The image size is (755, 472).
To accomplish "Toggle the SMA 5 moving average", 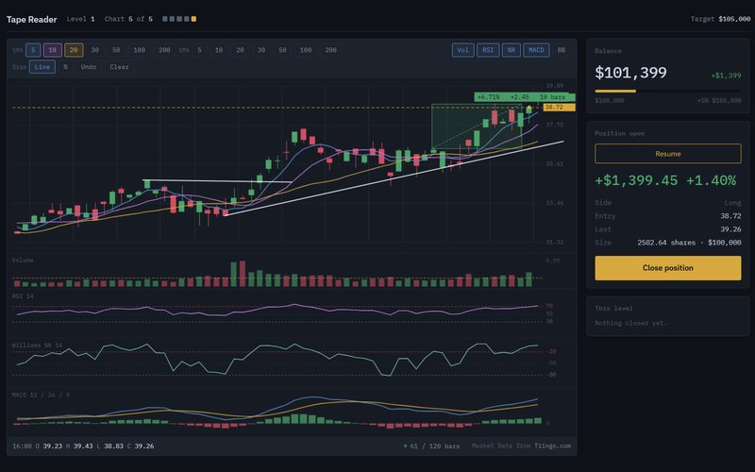I will click(x=33, y=50).
